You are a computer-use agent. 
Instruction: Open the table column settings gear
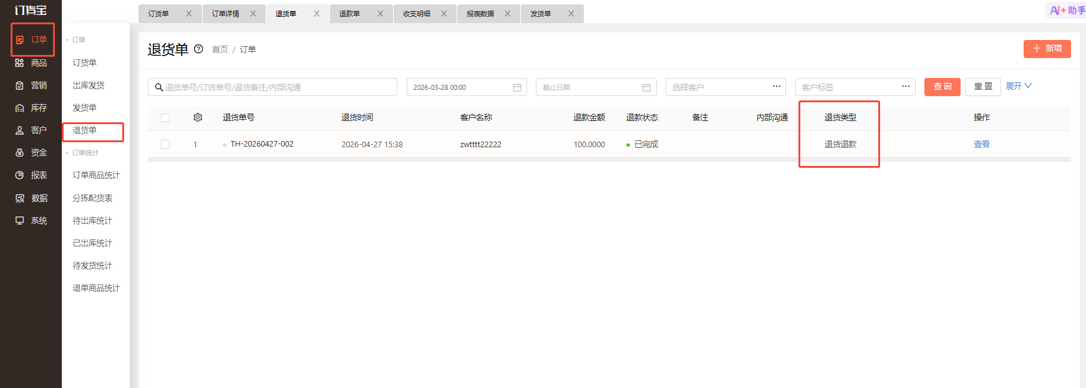pyautogui.click(x=198, y=117)
